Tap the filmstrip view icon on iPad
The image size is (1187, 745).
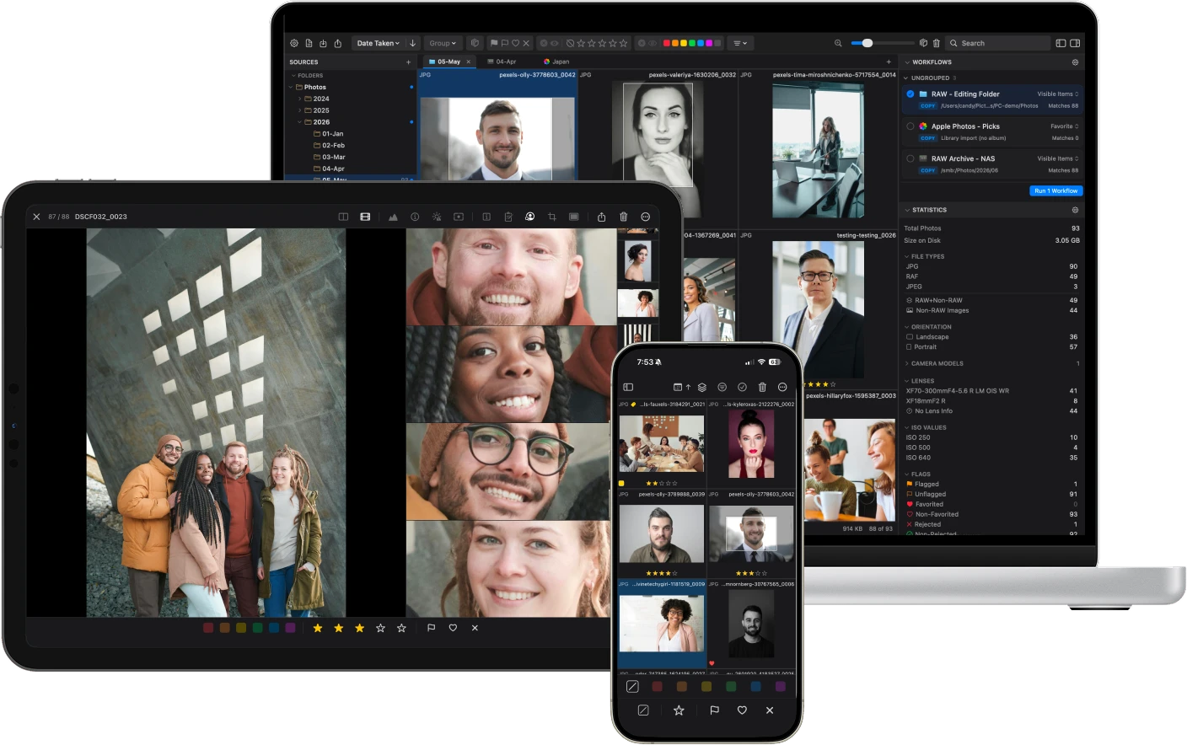click(365, 217)
